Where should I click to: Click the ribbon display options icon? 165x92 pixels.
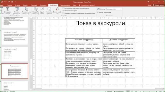click(148, 2)
